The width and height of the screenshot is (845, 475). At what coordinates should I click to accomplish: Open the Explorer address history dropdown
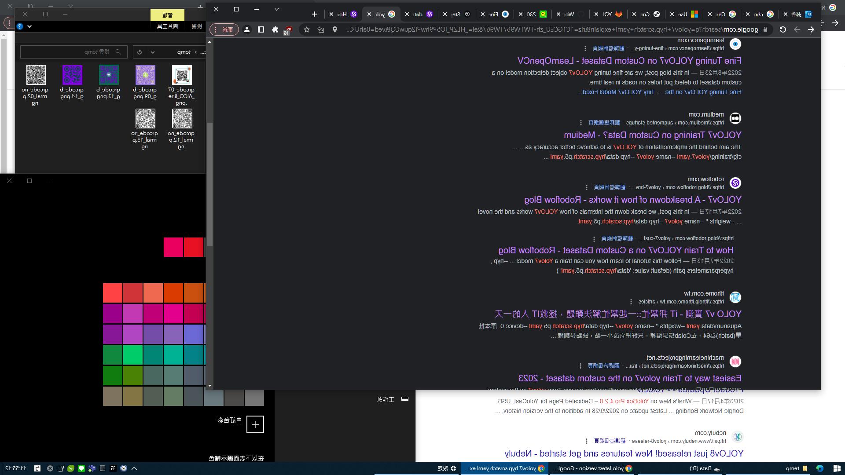point(153,52)
